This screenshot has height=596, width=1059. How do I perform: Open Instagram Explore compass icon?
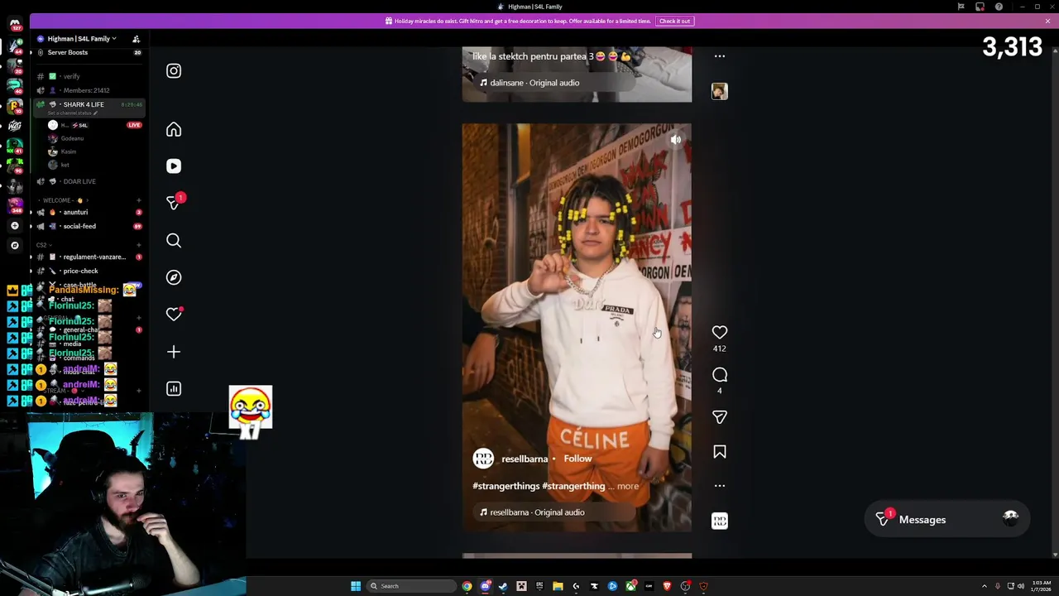point(174,277)
